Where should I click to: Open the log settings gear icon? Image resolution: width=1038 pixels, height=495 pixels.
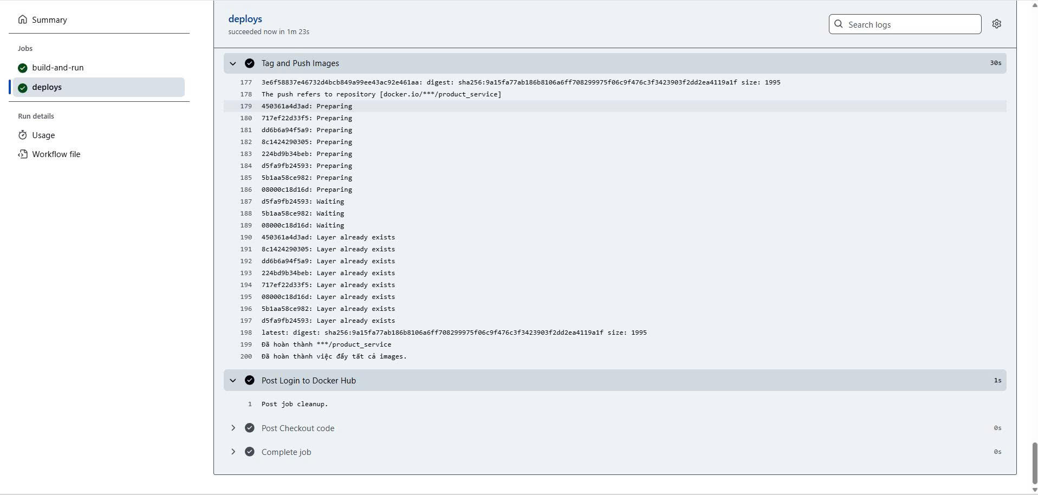(996, 24)
